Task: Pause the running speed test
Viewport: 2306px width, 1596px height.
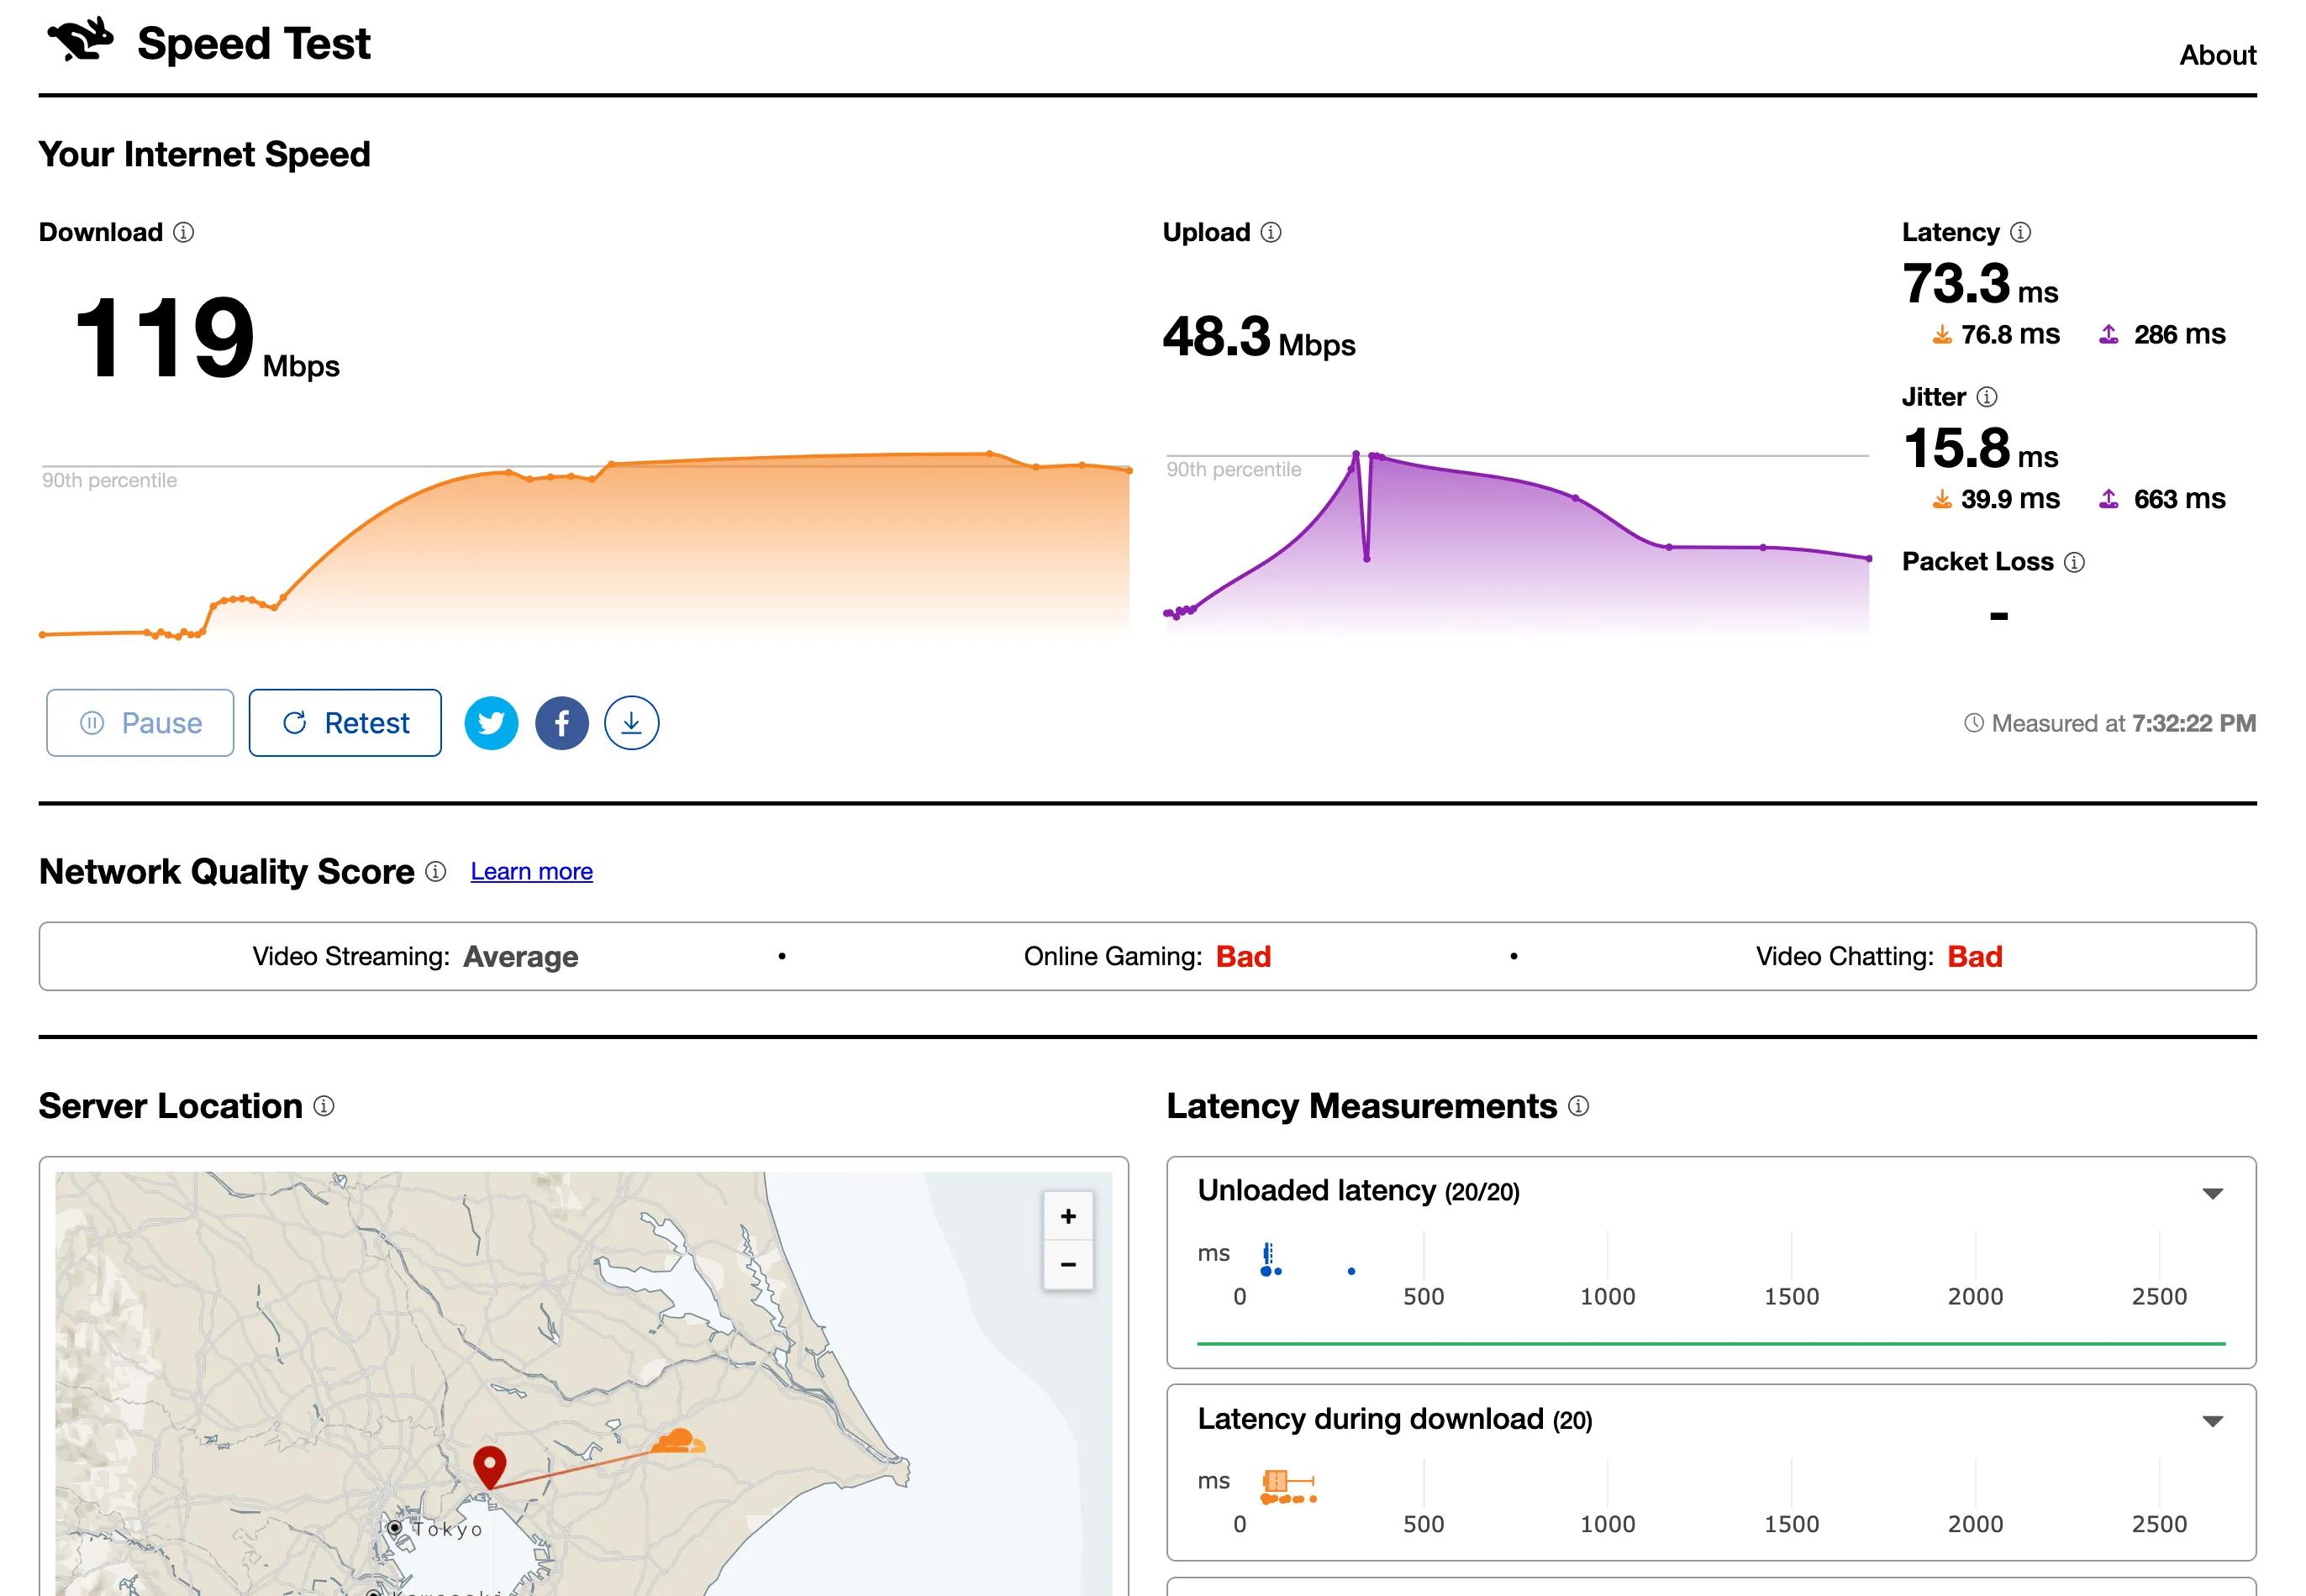Action: tap(140, 722)
